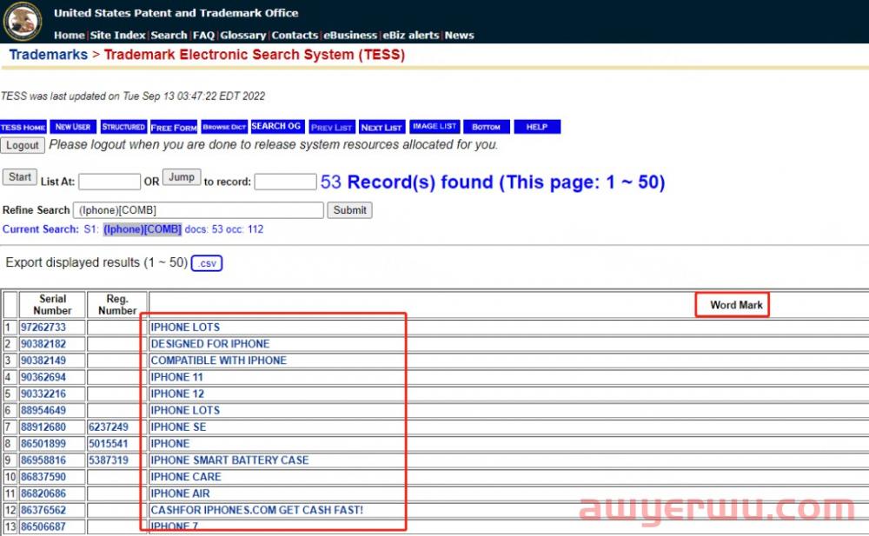Submit the refined search
This screenshot has height=536, width=869.
[349, 210]
